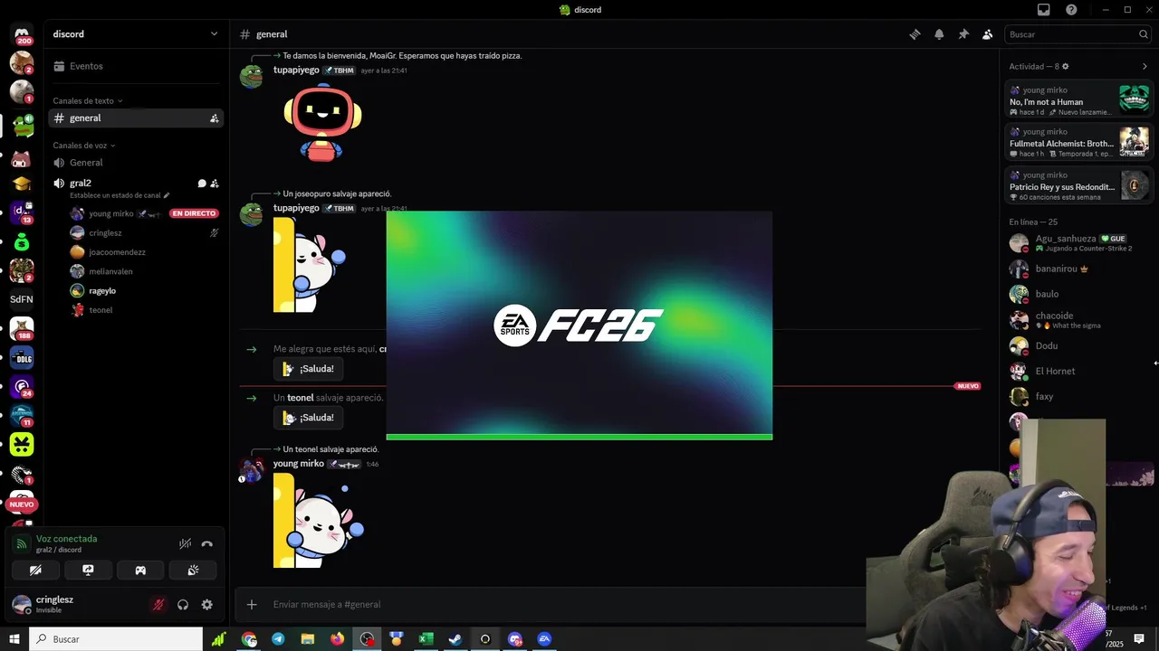Click plus attachment button in message bar
The width and height of the screenshot is (1159, 651).
pyautogui.click(x=252, y=604)
